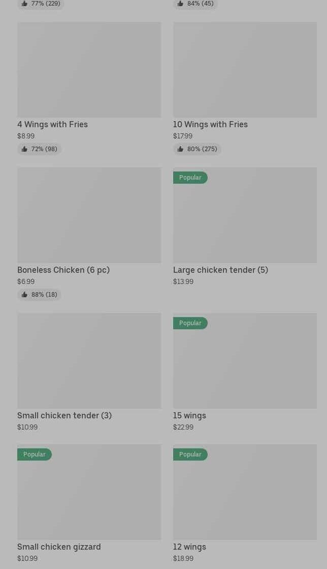The width and height of the screenshot is (327, 569).
Task: Click Popular badge on 15 wings
Action: [x=190, y=323]
